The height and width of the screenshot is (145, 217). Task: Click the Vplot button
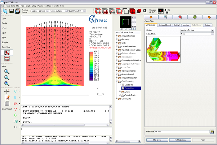[x=4, y=33]
